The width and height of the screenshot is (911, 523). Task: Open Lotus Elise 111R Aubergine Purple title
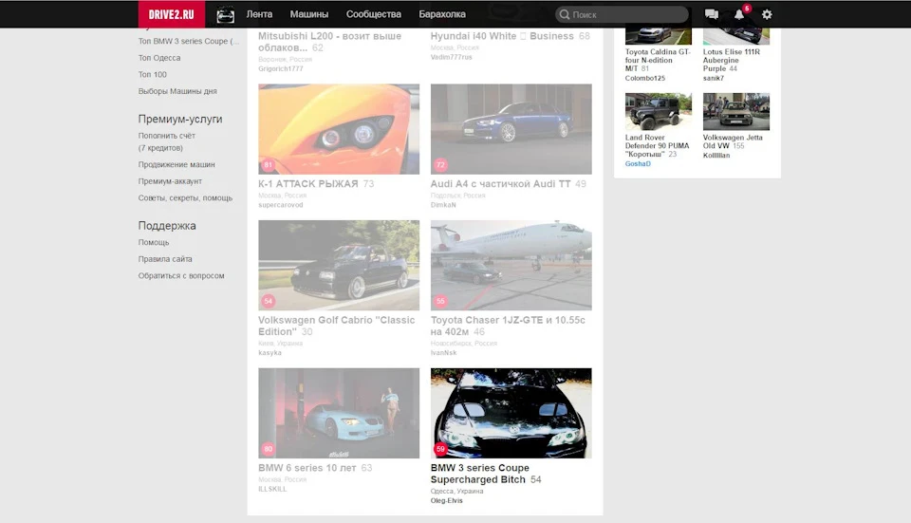pos(731,60)
